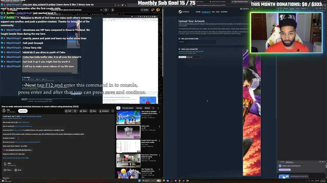Open the ezgif.com link in description
Screen dimensions: 327x183
click(x=24, y=122)
